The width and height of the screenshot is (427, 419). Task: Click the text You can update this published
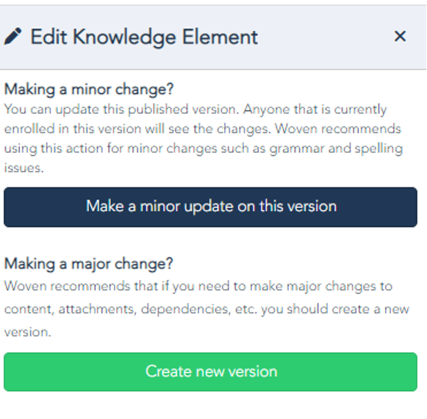96,110
